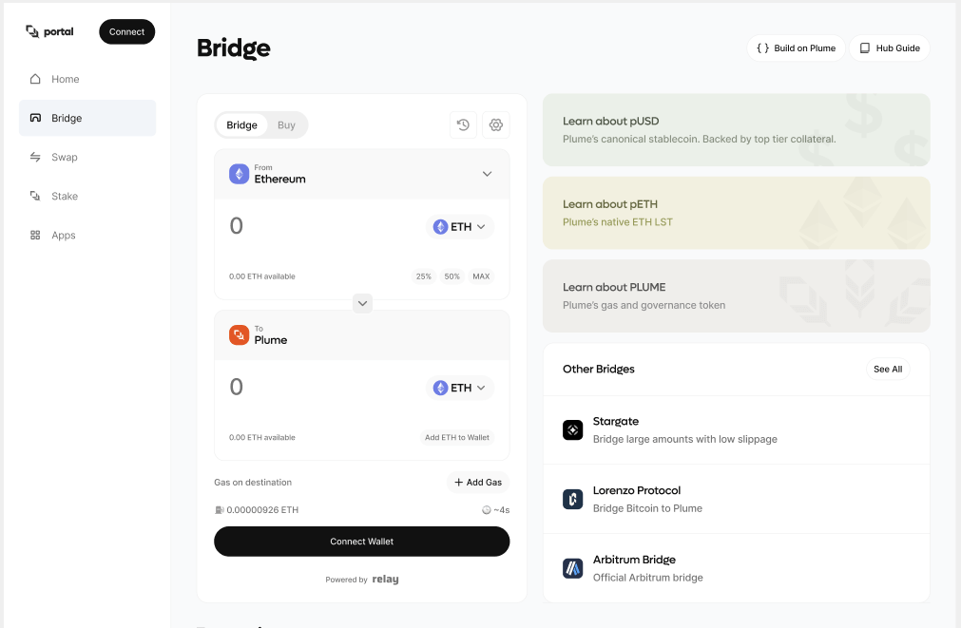
Task: Click the portal logo
Action: pyautogui.click(x=49, y=31)
